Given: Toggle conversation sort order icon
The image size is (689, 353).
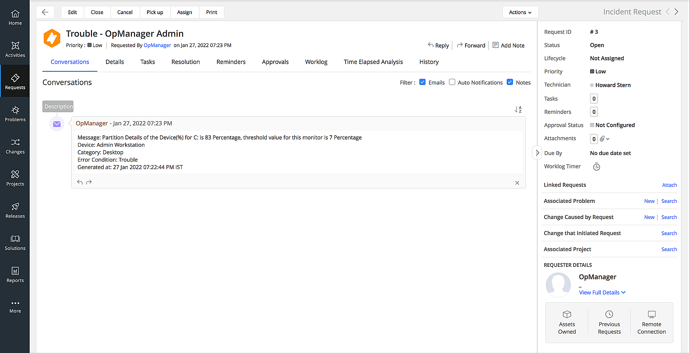Looking at the screenshot, I should click(x=518, y=110).
